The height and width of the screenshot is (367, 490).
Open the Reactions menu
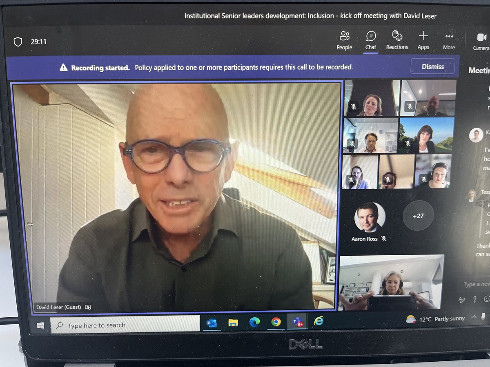pyautogui.click(x=397, y=40)
